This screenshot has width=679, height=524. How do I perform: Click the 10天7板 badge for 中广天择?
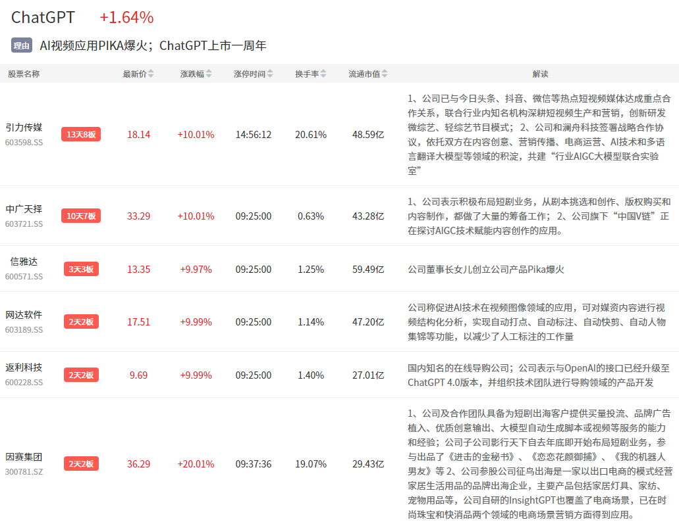(81, 216)
